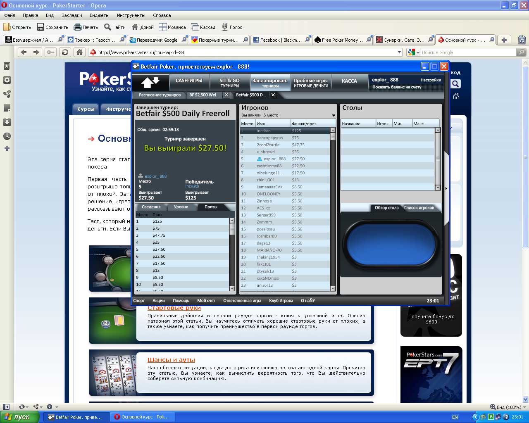
Task: Click Показать баланс на счету
Action: [397, 87]
